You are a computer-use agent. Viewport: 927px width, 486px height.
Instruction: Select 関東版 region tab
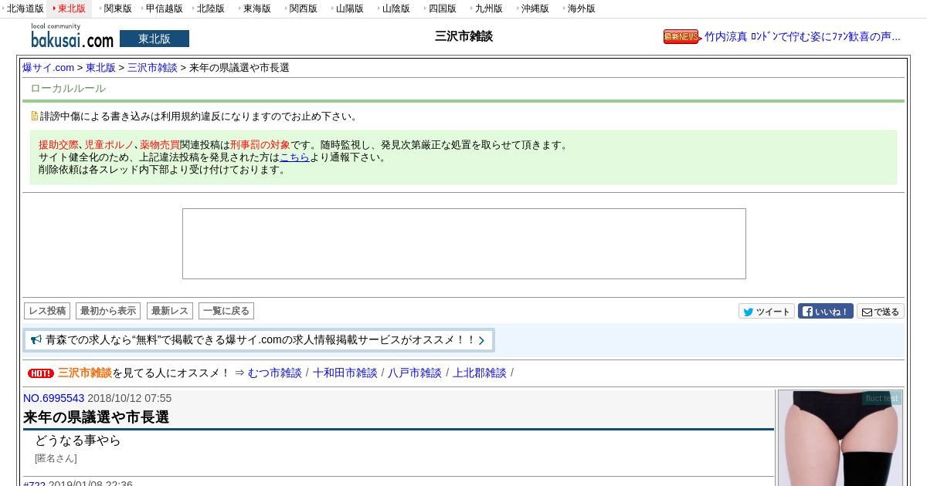116,8
